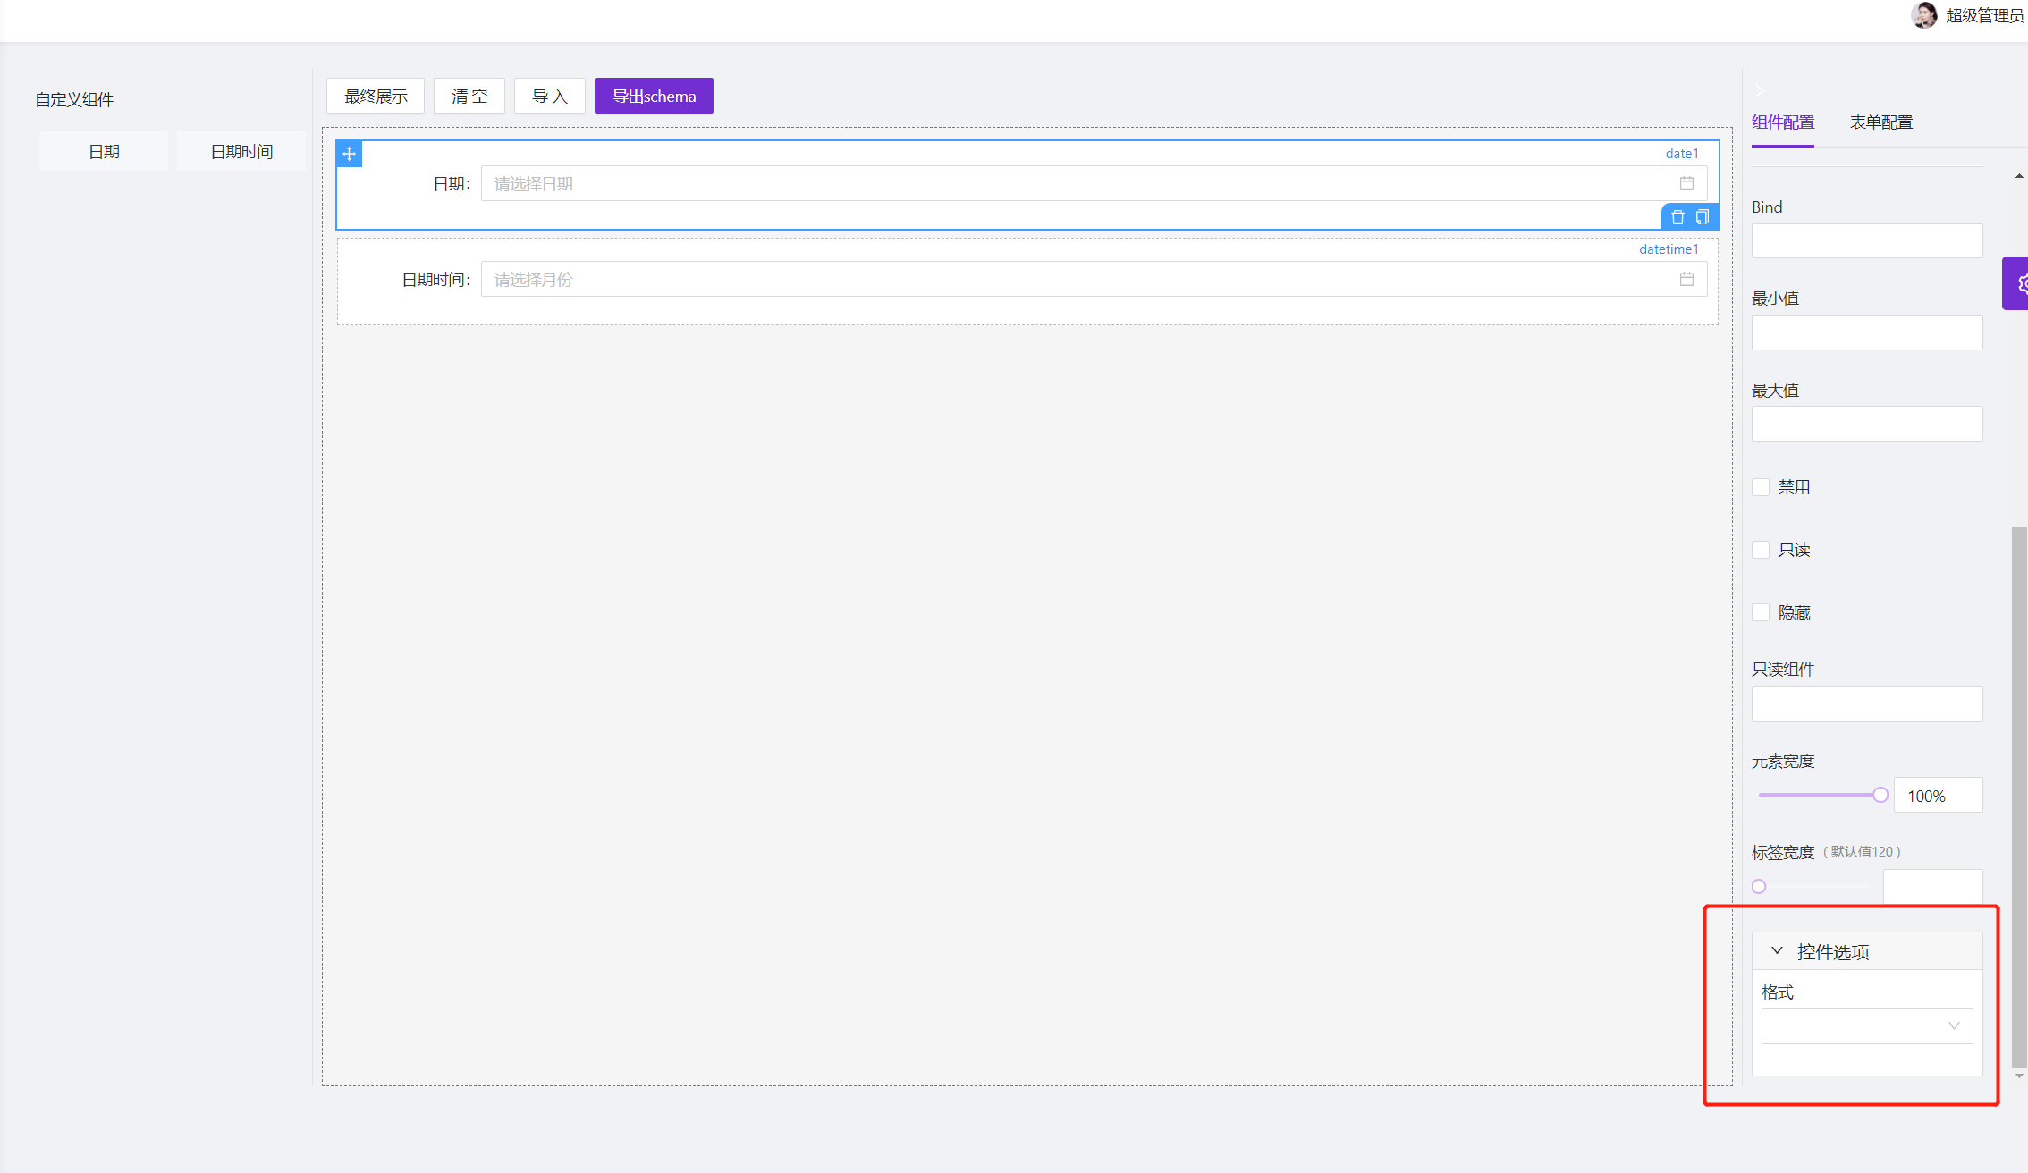Collapse the right panel with the chevron
Viewport: 2028px width, 1173px height.
point(1759,90)
